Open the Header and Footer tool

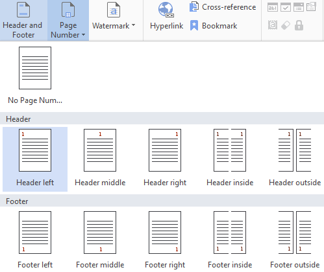tap(23, 20)
